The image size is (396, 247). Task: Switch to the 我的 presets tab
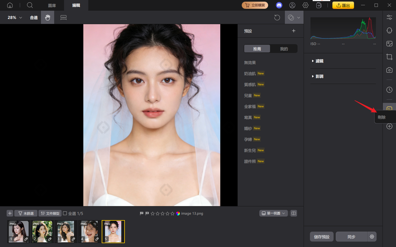click(x=284, y=49)
